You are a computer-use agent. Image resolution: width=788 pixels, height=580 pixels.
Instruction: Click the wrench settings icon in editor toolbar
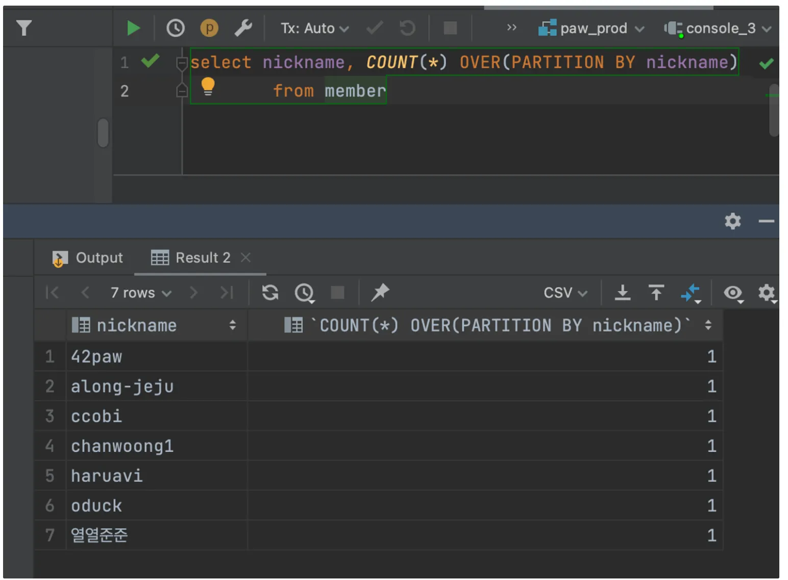coord(243,28)
